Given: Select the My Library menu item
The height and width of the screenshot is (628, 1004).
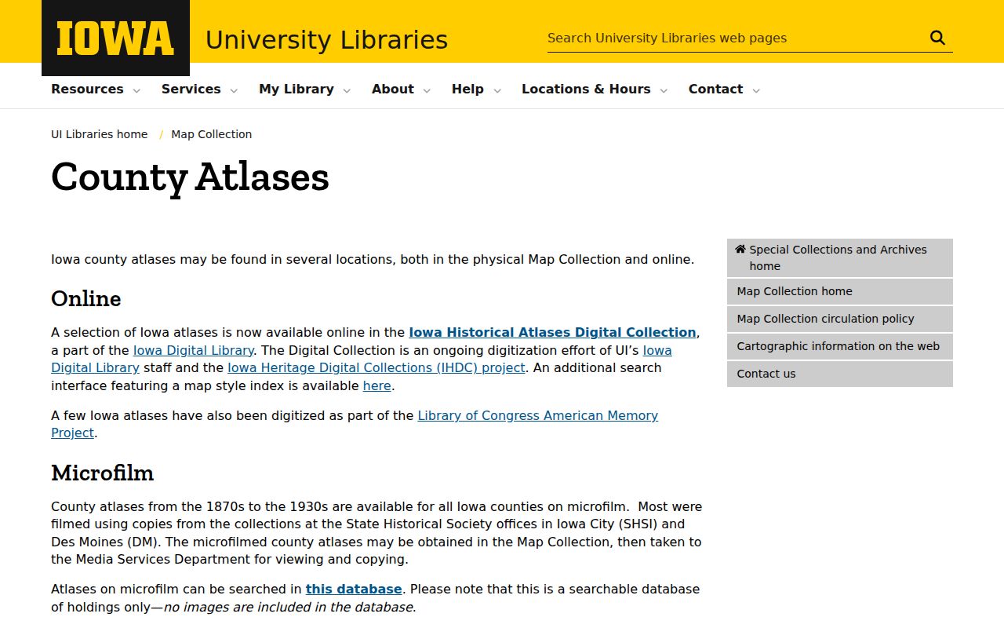Looking at the screenshot, I should point(296,89).
